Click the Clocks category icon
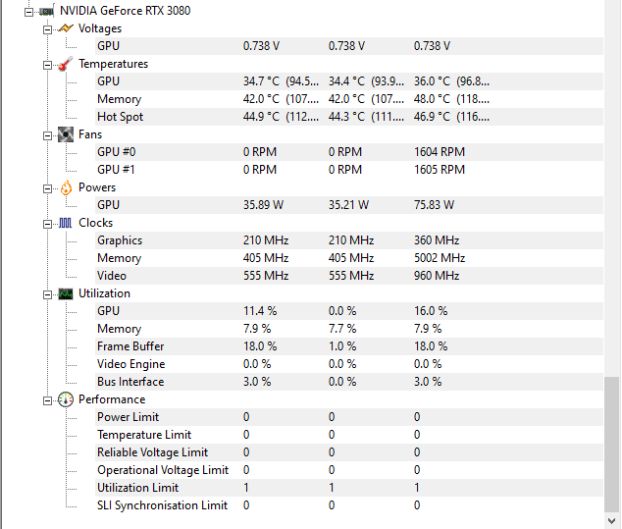 (x=65, y=223)
